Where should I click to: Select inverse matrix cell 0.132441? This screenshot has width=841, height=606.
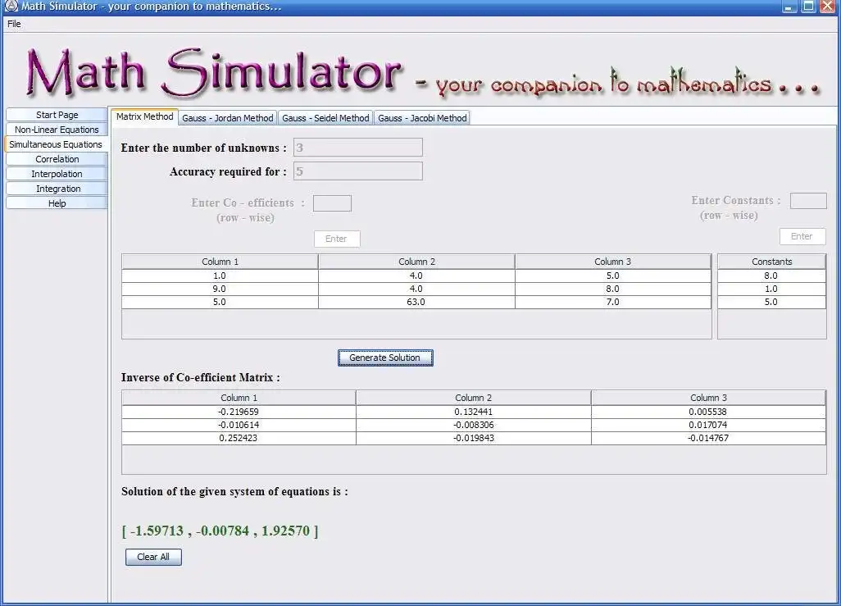pyautogui.click(x=473, y=412)
